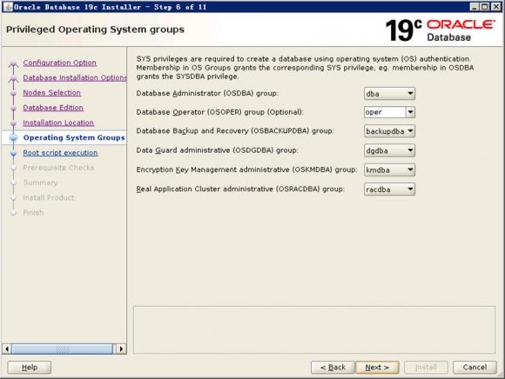Go to Root script execution step
The height and width of the screenshot is (379, 505).
coord(60,153)
